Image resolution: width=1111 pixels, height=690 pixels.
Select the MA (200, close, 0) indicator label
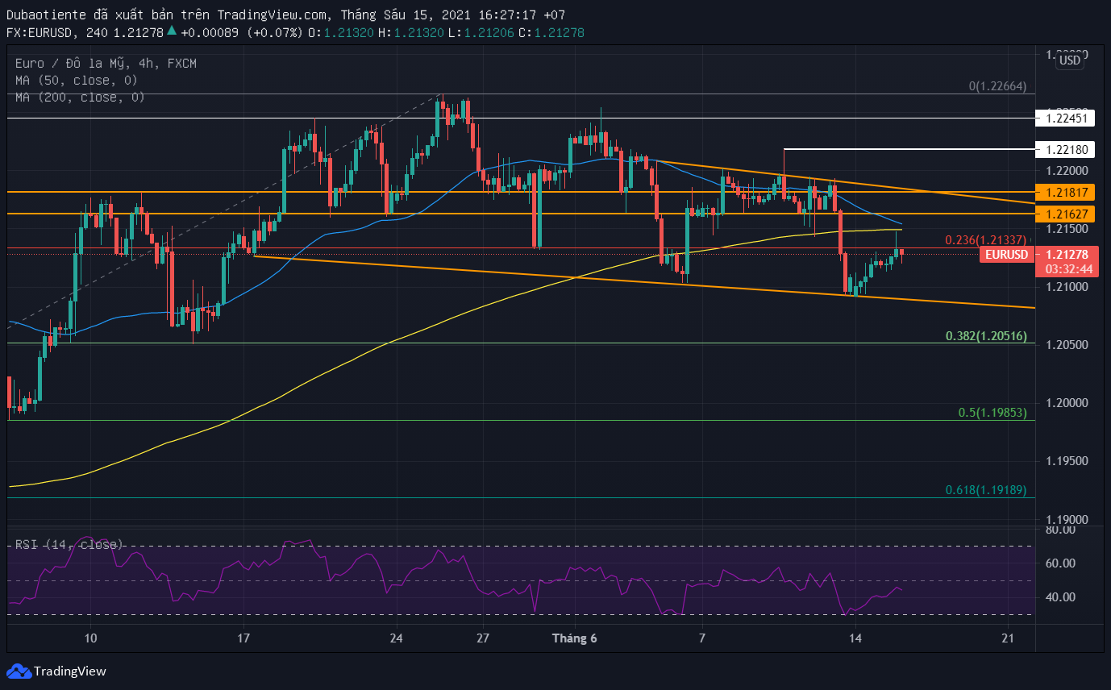point(80,97)
